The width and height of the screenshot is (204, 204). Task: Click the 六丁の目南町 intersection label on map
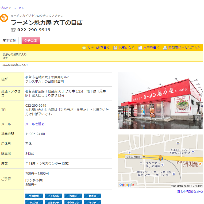[133, 157]
